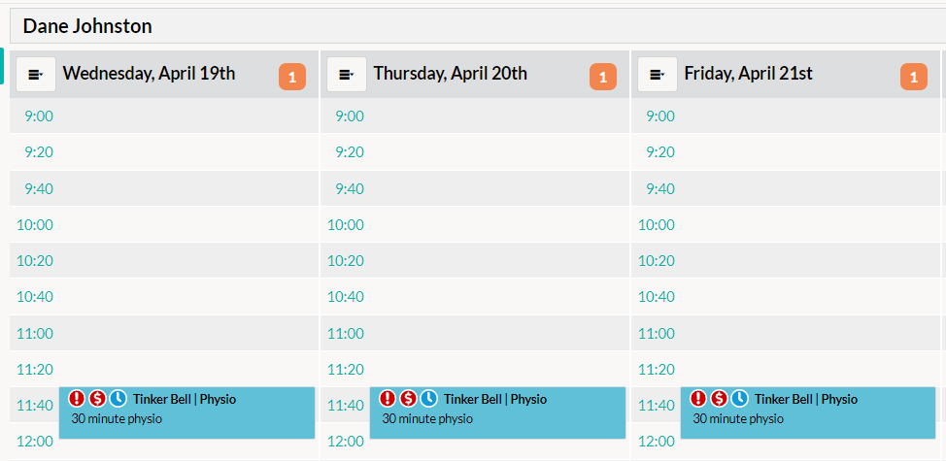Image resolution: width=946 pixels, height=461 pixels.
Task: Click the dollar payment icon on Thursday's appointment
Action: [x=408, y=398]
